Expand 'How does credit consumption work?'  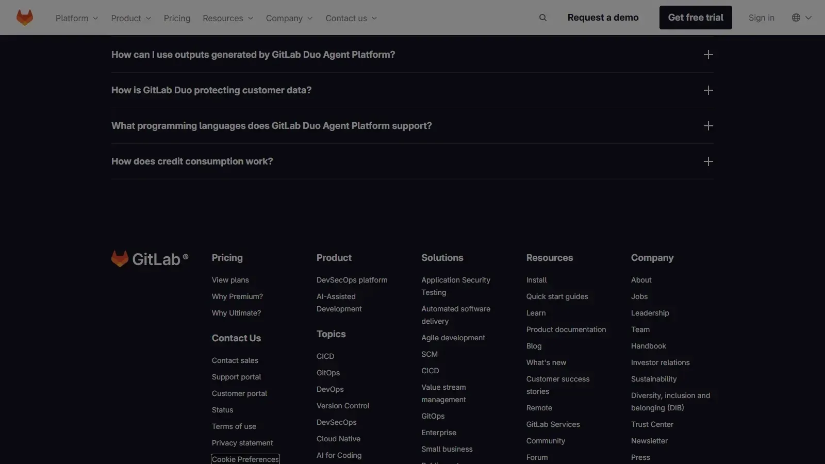click(412, 161)
